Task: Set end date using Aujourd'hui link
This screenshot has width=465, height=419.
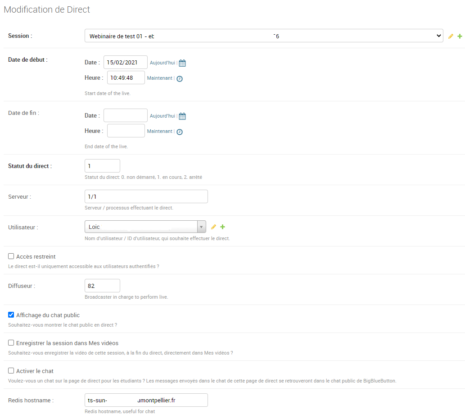Action: pyautogui.click(x=162, y=116)
